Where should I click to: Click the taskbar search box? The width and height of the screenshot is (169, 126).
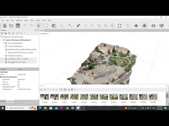pyautogui.click(x=21, y=108)
